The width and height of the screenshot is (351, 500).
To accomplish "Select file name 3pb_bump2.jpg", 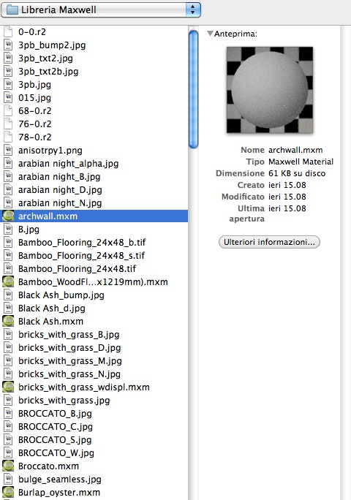I will pyautogui.click(x=52, y=45).
